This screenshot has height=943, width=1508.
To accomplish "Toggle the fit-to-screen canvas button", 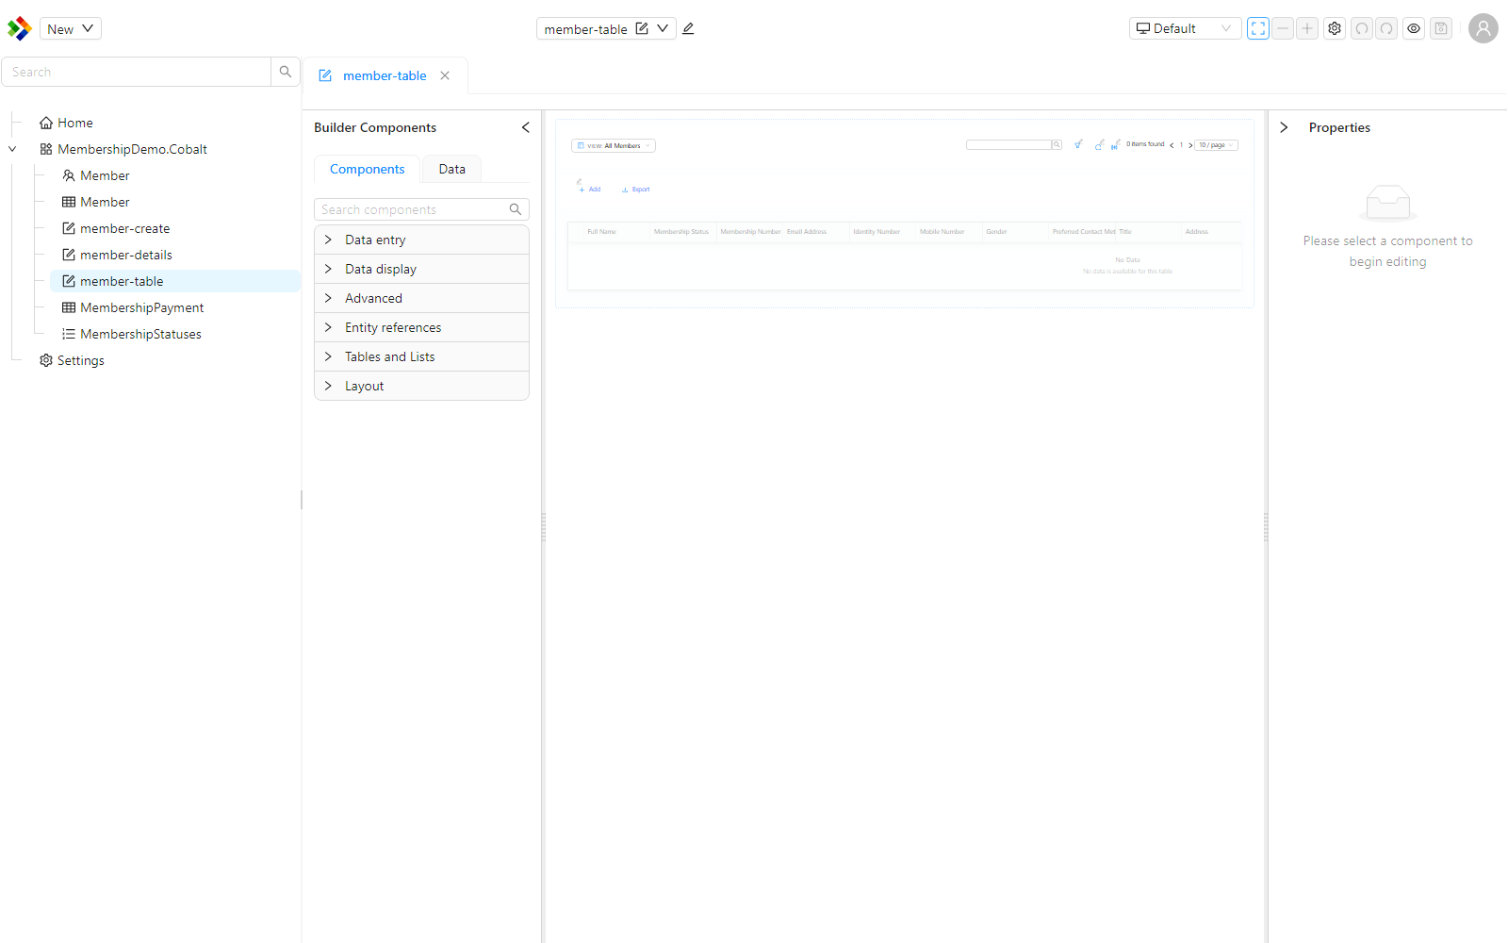I will tap(1258, 28).
